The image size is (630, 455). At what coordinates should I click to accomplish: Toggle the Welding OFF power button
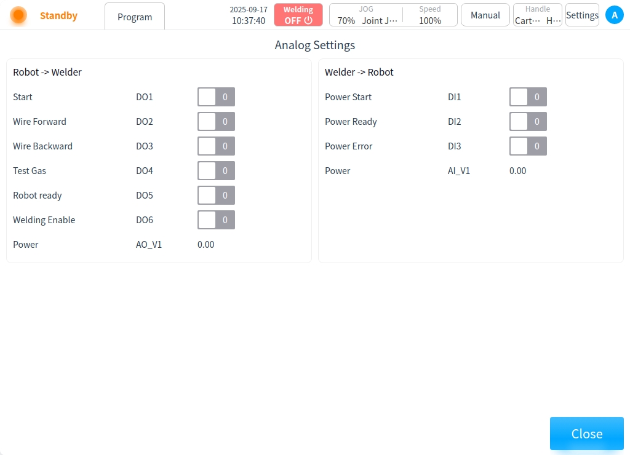(x=298, y=15)
